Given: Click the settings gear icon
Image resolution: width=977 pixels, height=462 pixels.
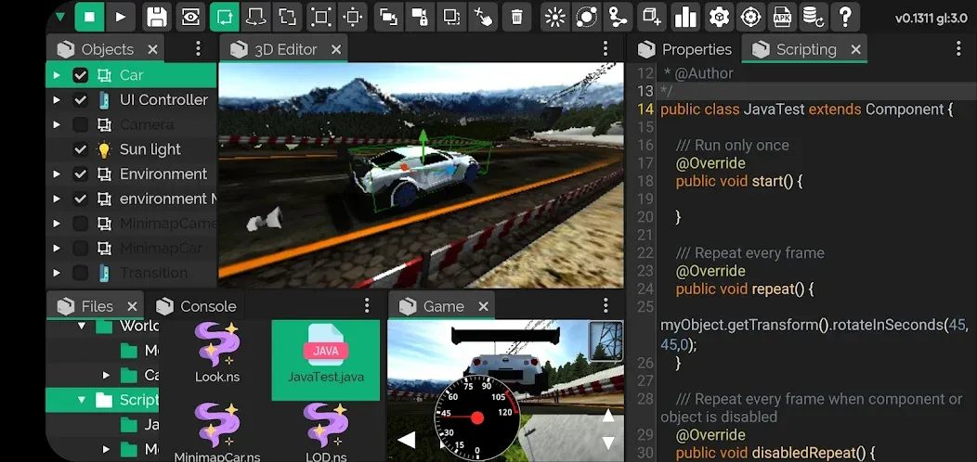Looking at the screenshot, I should pos(718,17).
